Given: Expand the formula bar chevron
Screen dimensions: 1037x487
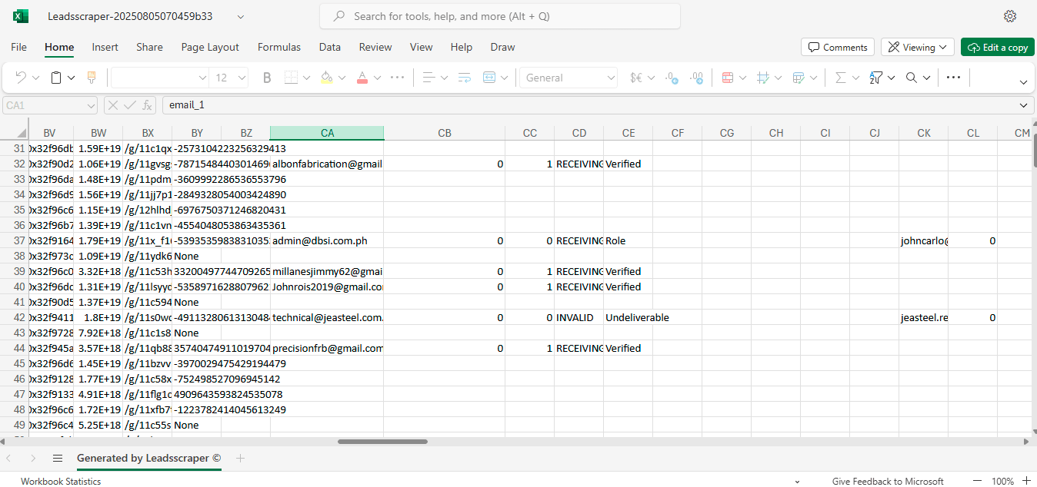Looking at the screenshot, I should point(1023,105).
